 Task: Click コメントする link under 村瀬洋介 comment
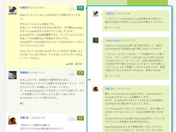114,27
